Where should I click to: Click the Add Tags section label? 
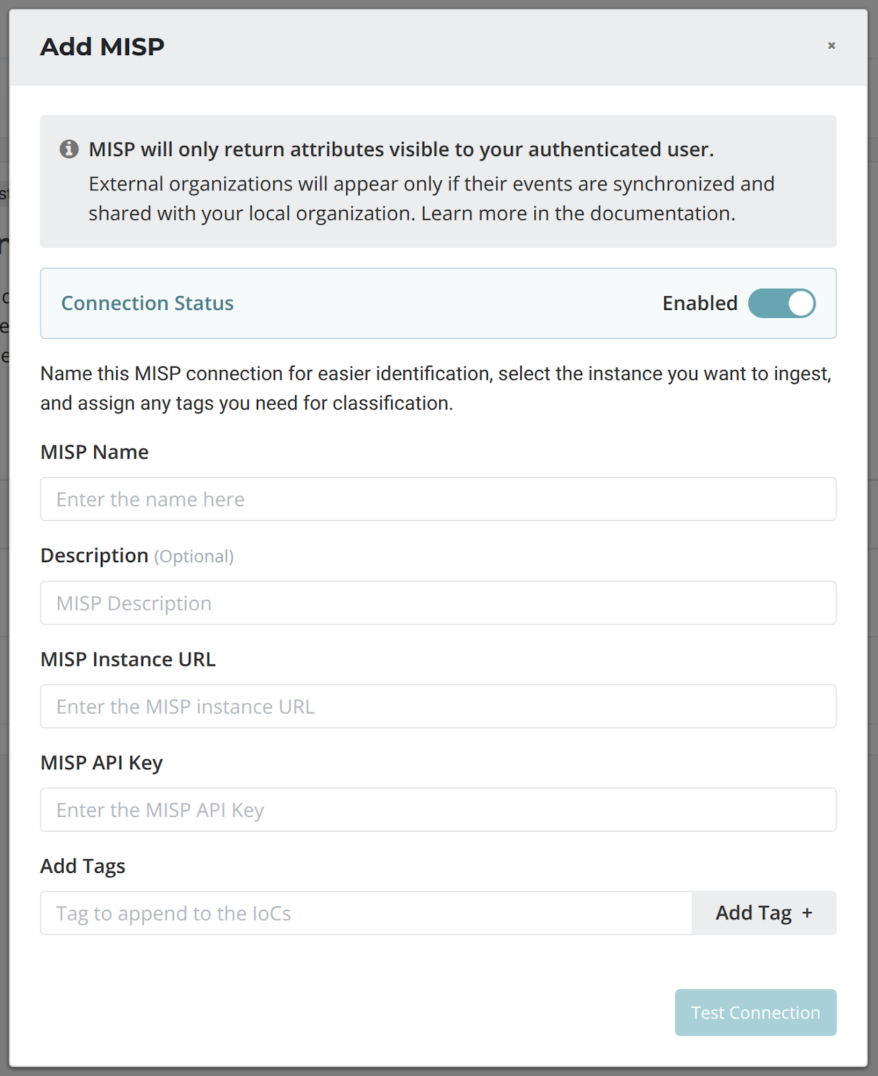pos(83,866)
